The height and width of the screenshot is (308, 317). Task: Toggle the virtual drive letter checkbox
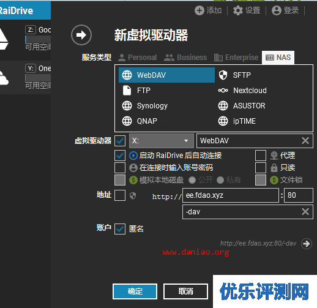(x=120, y=141)
